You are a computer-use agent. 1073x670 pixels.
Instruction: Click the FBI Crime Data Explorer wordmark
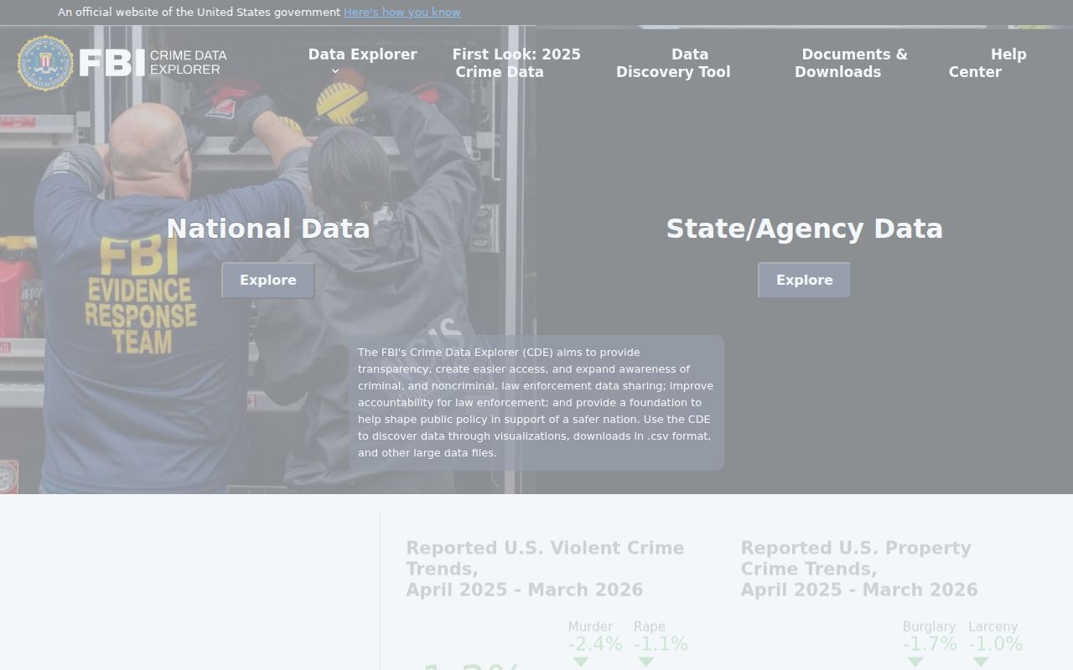coord(153,63)
